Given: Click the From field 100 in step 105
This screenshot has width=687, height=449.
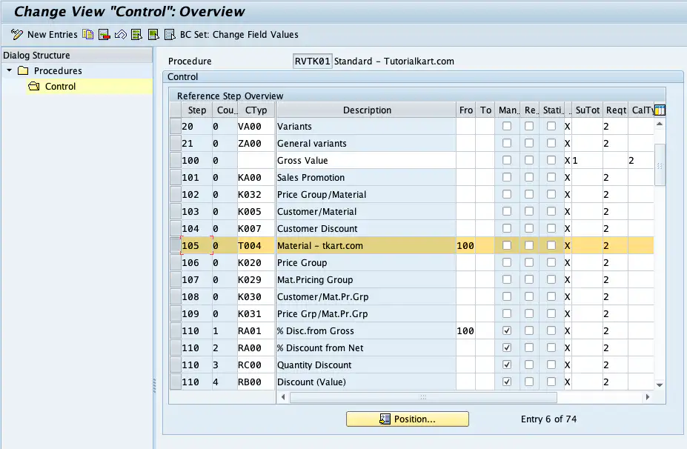Looking at the screenshot, I should click(465, 246).
